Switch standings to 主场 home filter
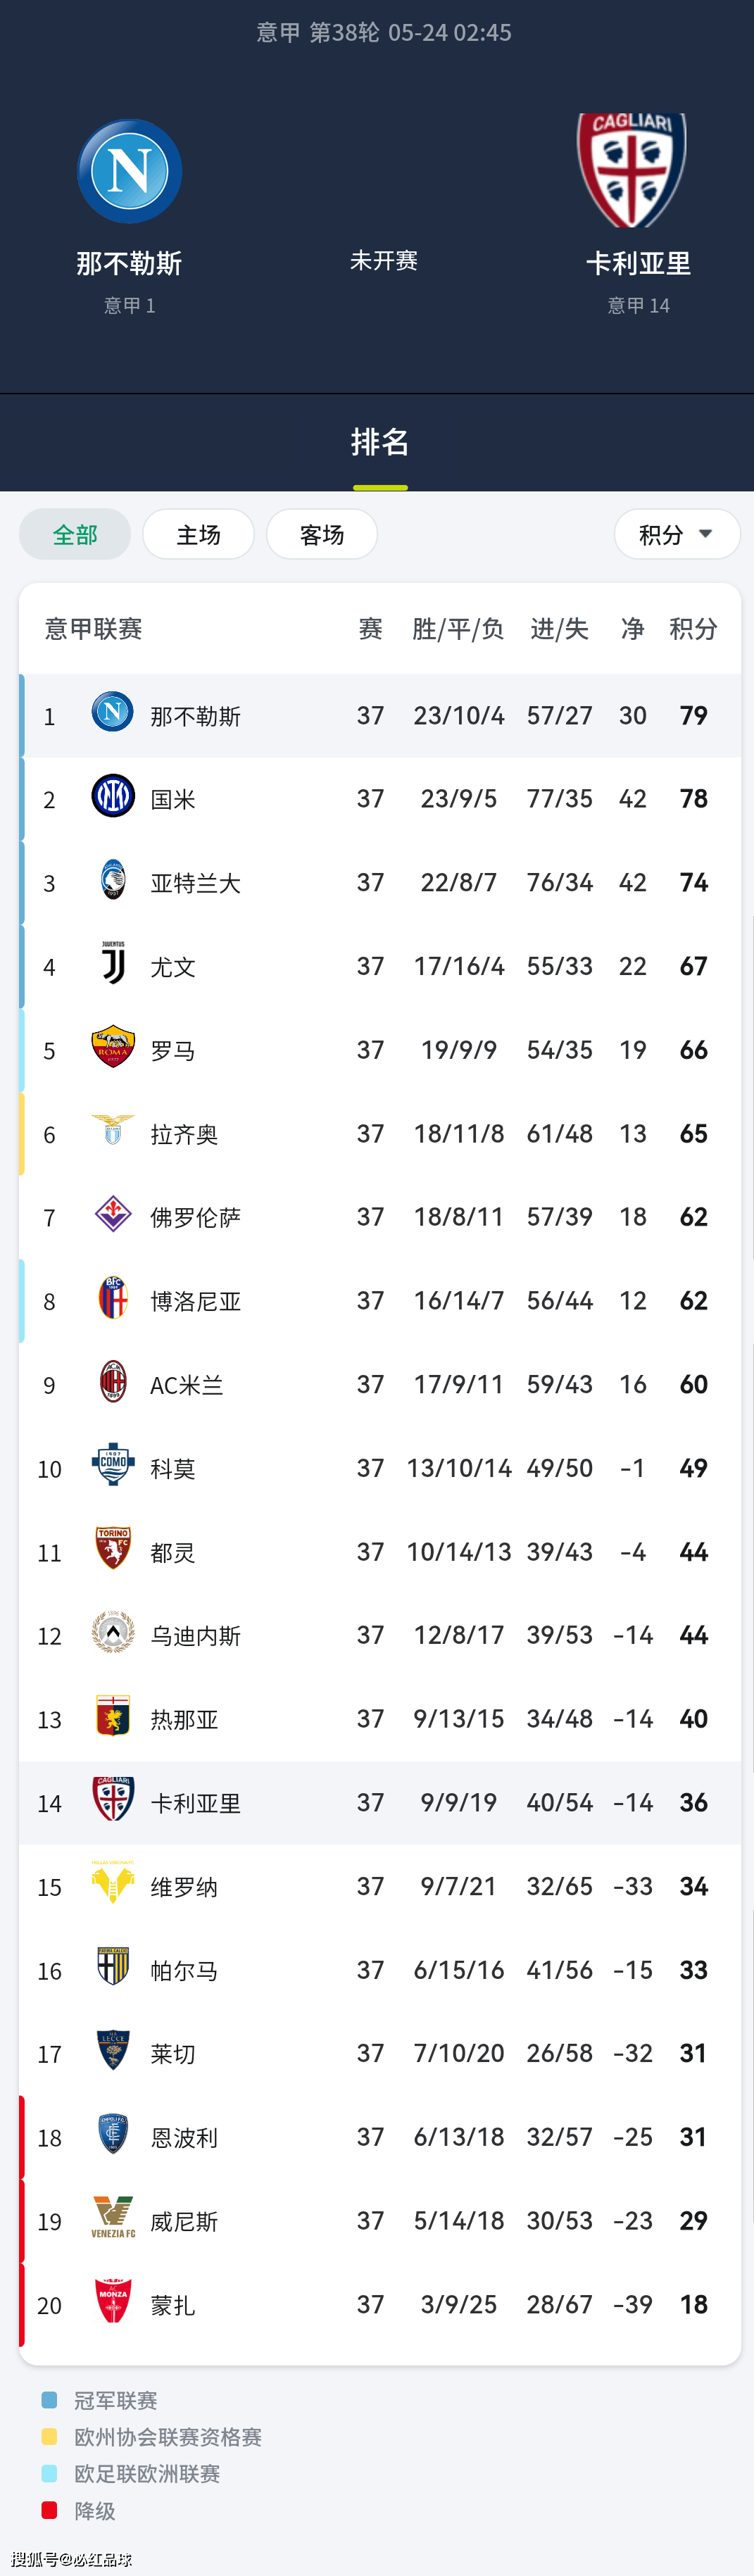The height and width of the screenshot is (2576, 754). pos(198,535)
